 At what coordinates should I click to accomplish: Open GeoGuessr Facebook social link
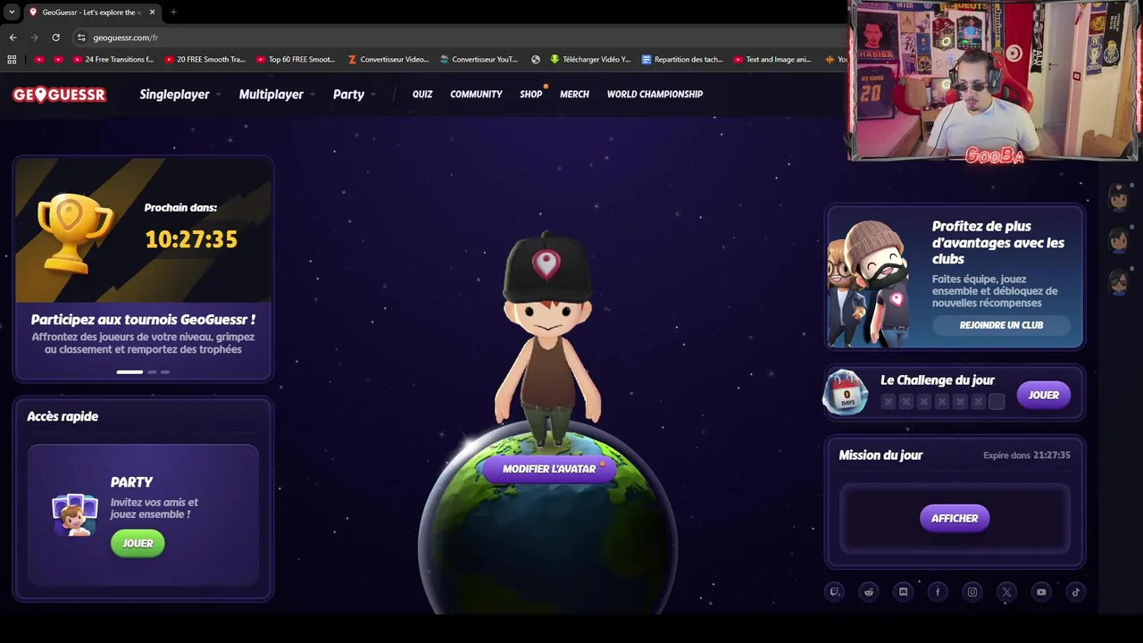point(938,591)
